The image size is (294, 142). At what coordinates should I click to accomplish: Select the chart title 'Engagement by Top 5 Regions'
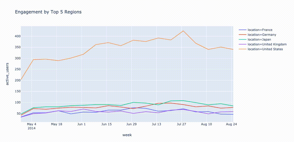tap(48, 12)
